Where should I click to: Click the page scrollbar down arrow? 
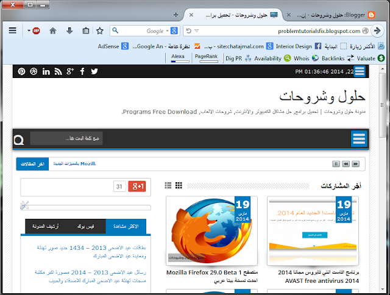(x=382, y=290)
